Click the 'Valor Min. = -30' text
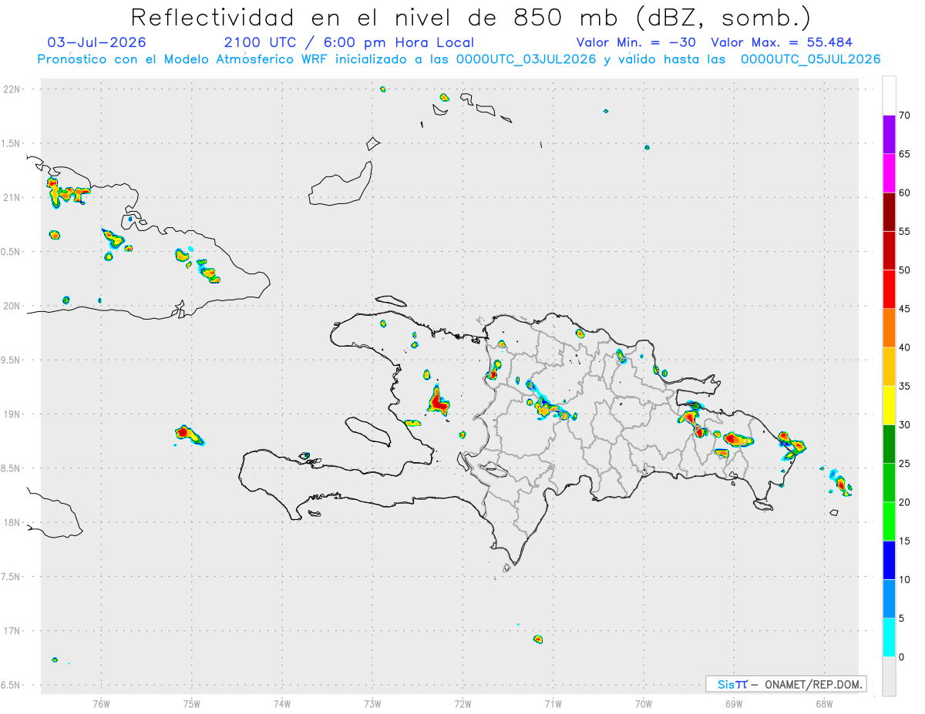The width and height of the screenshot is (925, 714). coord(637,42)
